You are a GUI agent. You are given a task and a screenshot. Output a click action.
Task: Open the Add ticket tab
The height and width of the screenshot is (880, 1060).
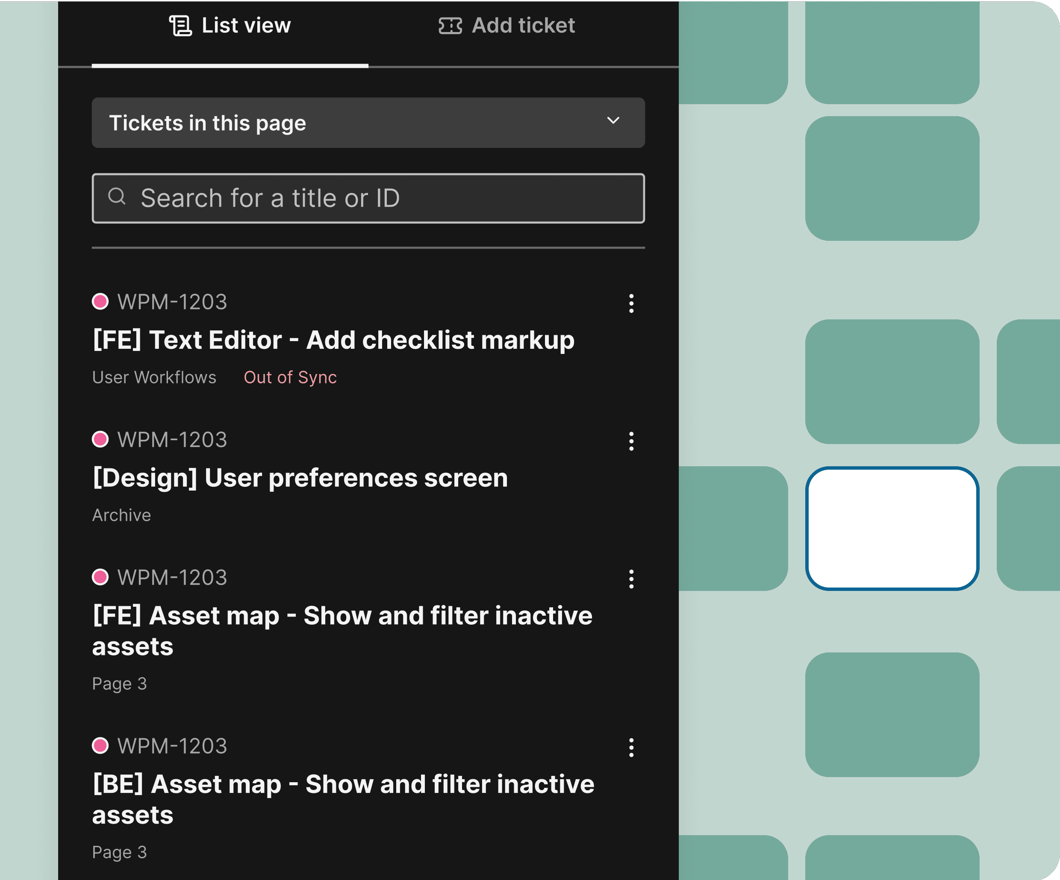507,26
